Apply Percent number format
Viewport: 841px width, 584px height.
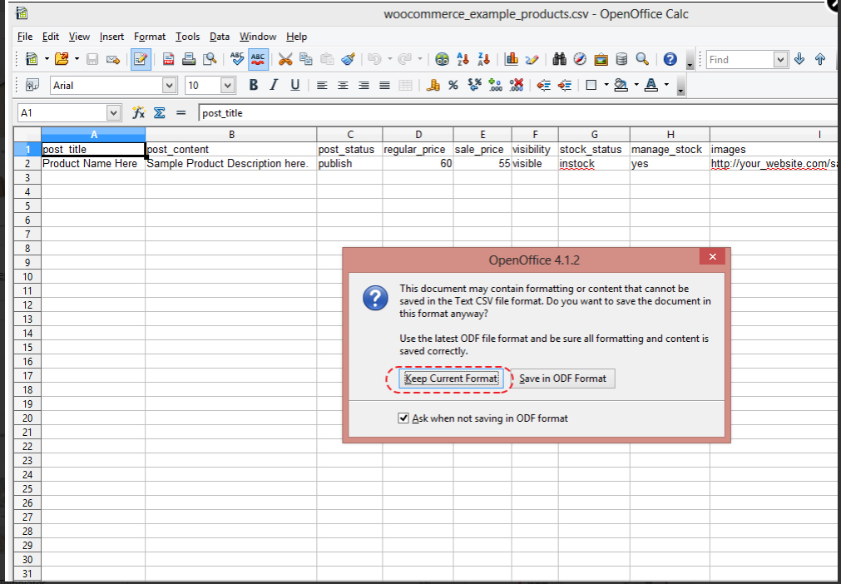point(453,85)
